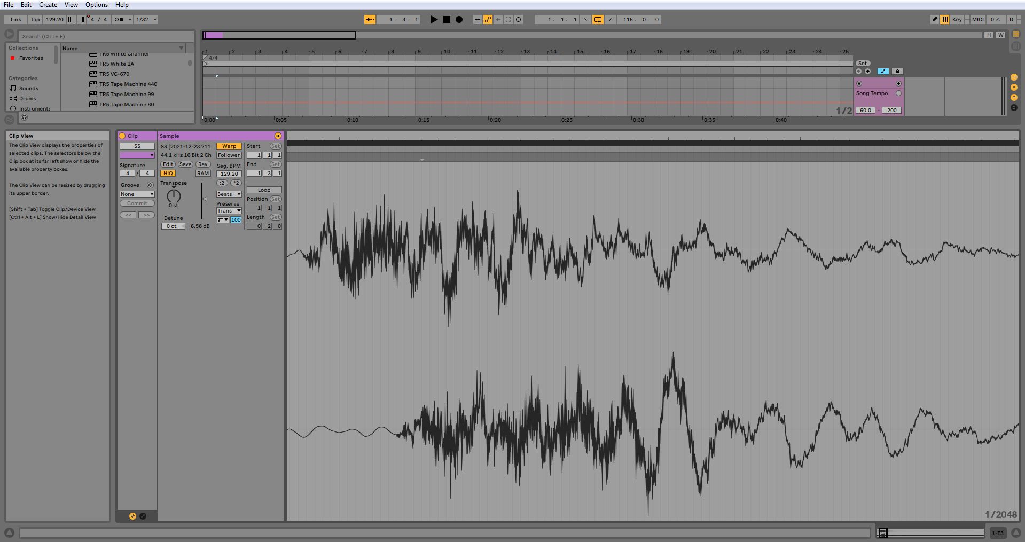Toggle the computer MIDI keyboard icon

[944, 20]
